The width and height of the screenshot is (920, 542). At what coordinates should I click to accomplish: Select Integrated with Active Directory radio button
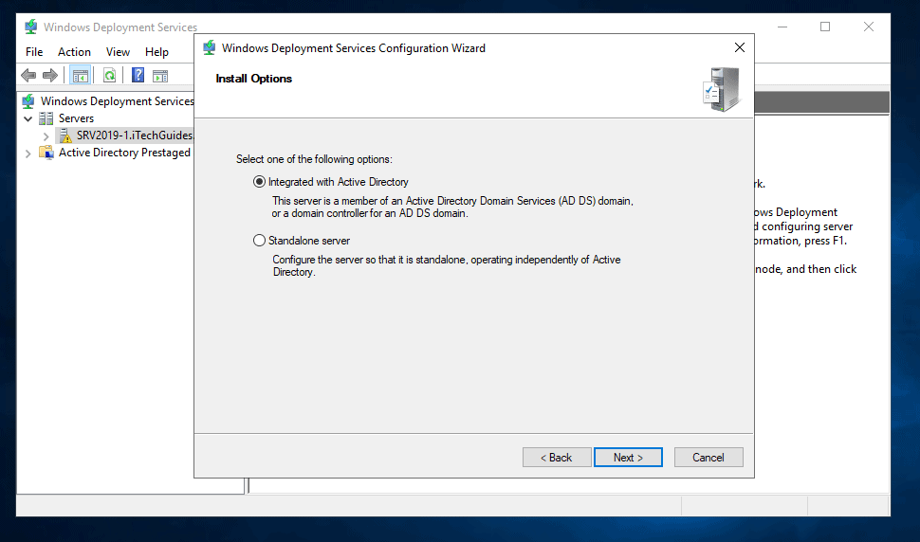[x=259, y=182]
